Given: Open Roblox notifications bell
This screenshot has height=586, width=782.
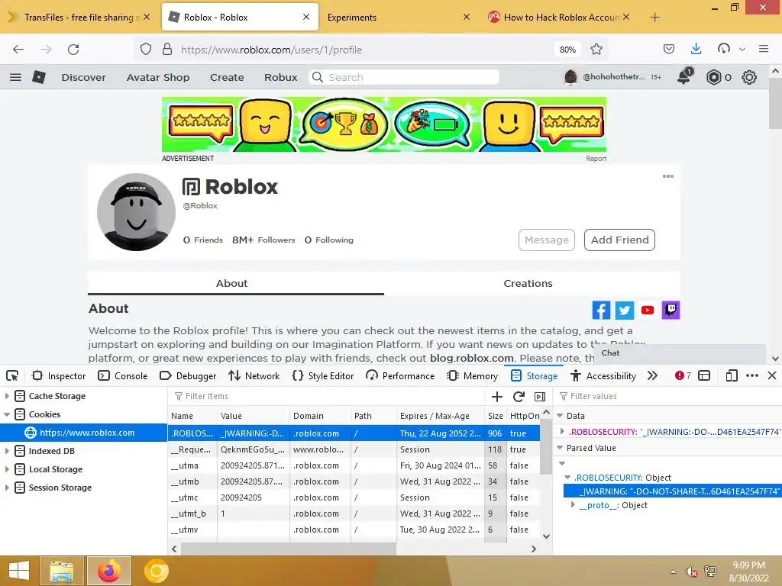Looking at the screenshot, I should [684, 77].
